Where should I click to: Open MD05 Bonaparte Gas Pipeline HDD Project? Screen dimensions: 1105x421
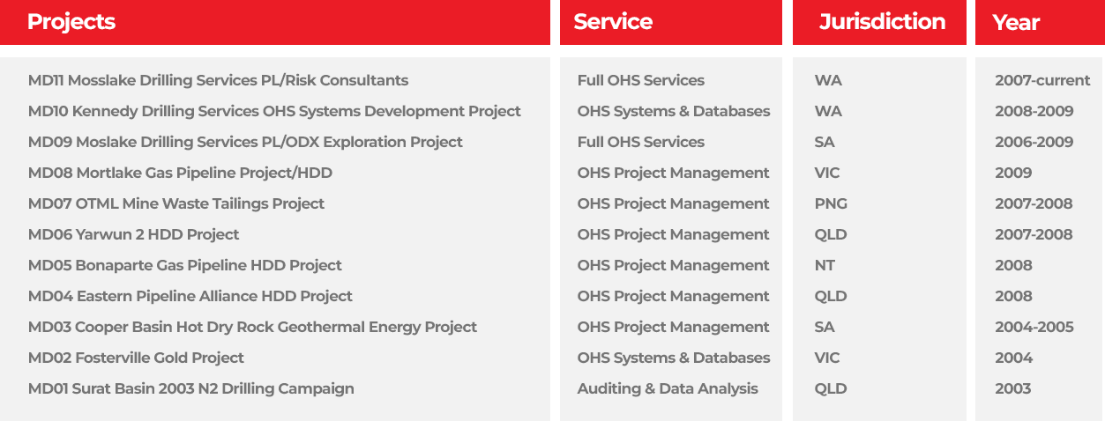[x=184, y=265]
